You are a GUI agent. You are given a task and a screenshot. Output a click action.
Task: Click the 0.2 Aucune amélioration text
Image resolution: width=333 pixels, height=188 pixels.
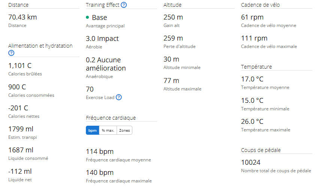tap(106, 64)
